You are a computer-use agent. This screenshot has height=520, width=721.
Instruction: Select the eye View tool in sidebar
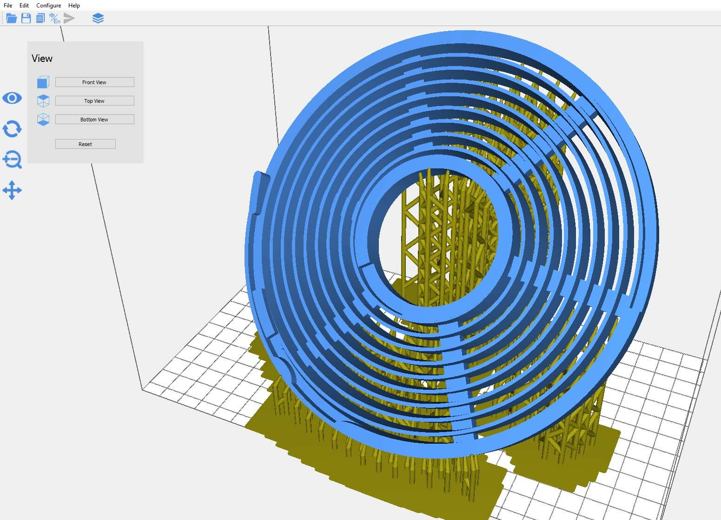click(12, 98)
